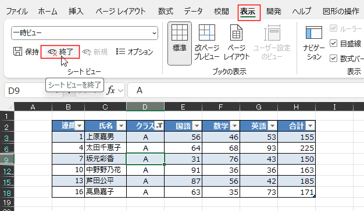Viewport: 364px width, 211px height.
Task: Open the 数式 ribbon tab
Action: 166,12
